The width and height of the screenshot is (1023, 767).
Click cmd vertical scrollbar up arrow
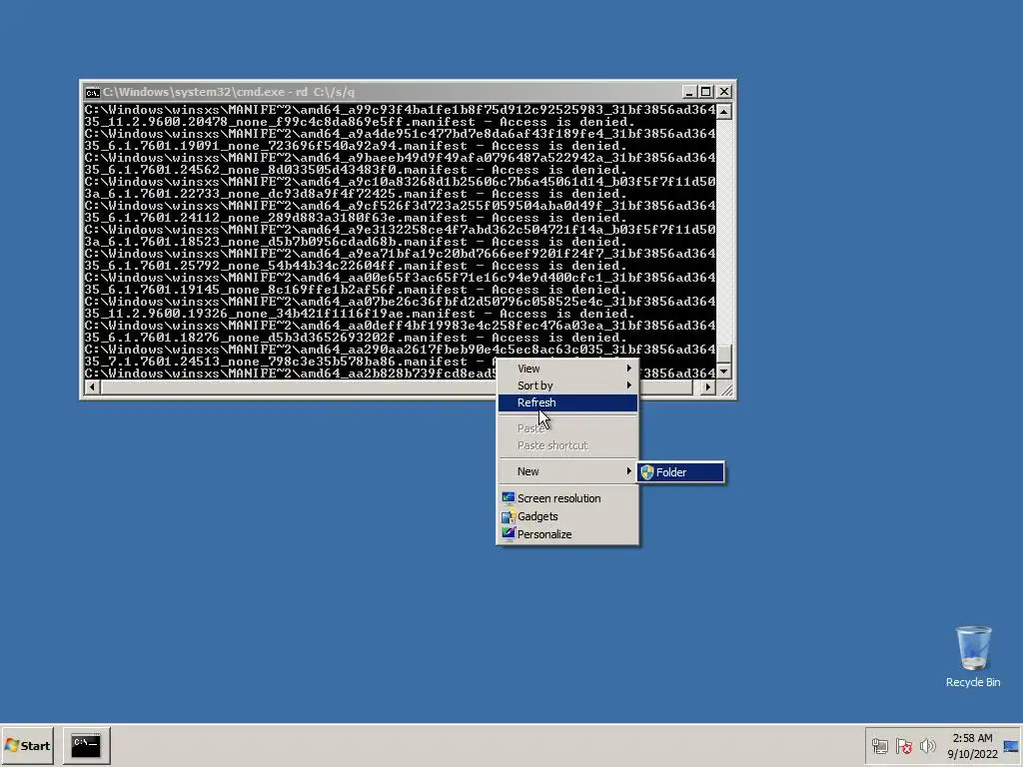tap(723, 112)
